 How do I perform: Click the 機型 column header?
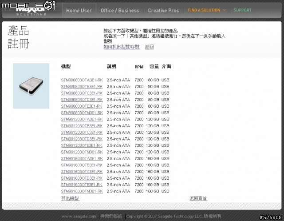click(x=66, y=67)
